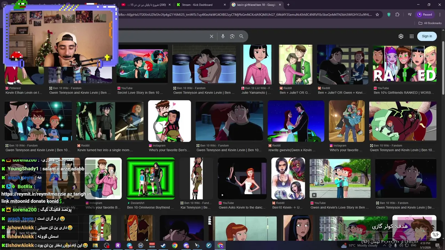
Task: Open Kai Tennyson Ben 10 Wiki link
Action: pyautogui.click(x=195, y=208)
